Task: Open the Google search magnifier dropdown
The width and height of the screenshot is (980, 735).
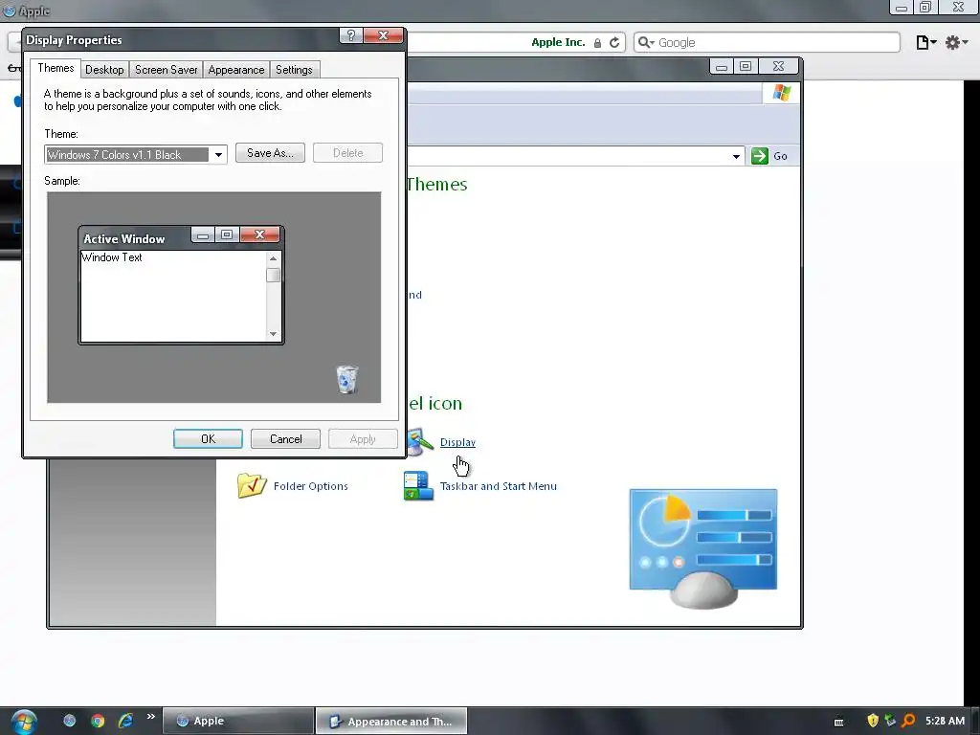Action: pos(646,42)
